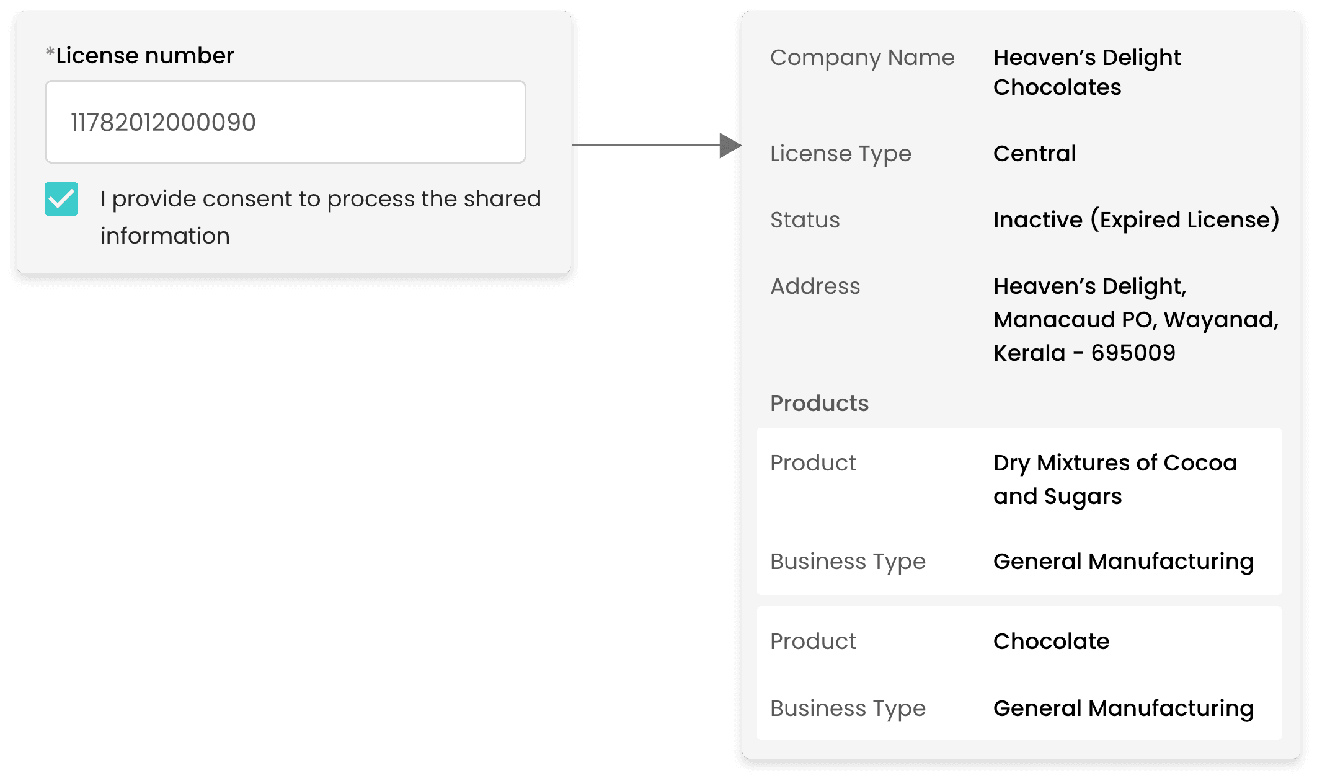Click the "Chocolate" product value
1317x781 pixels.
pyautogui.click(x=1051, y=642)
